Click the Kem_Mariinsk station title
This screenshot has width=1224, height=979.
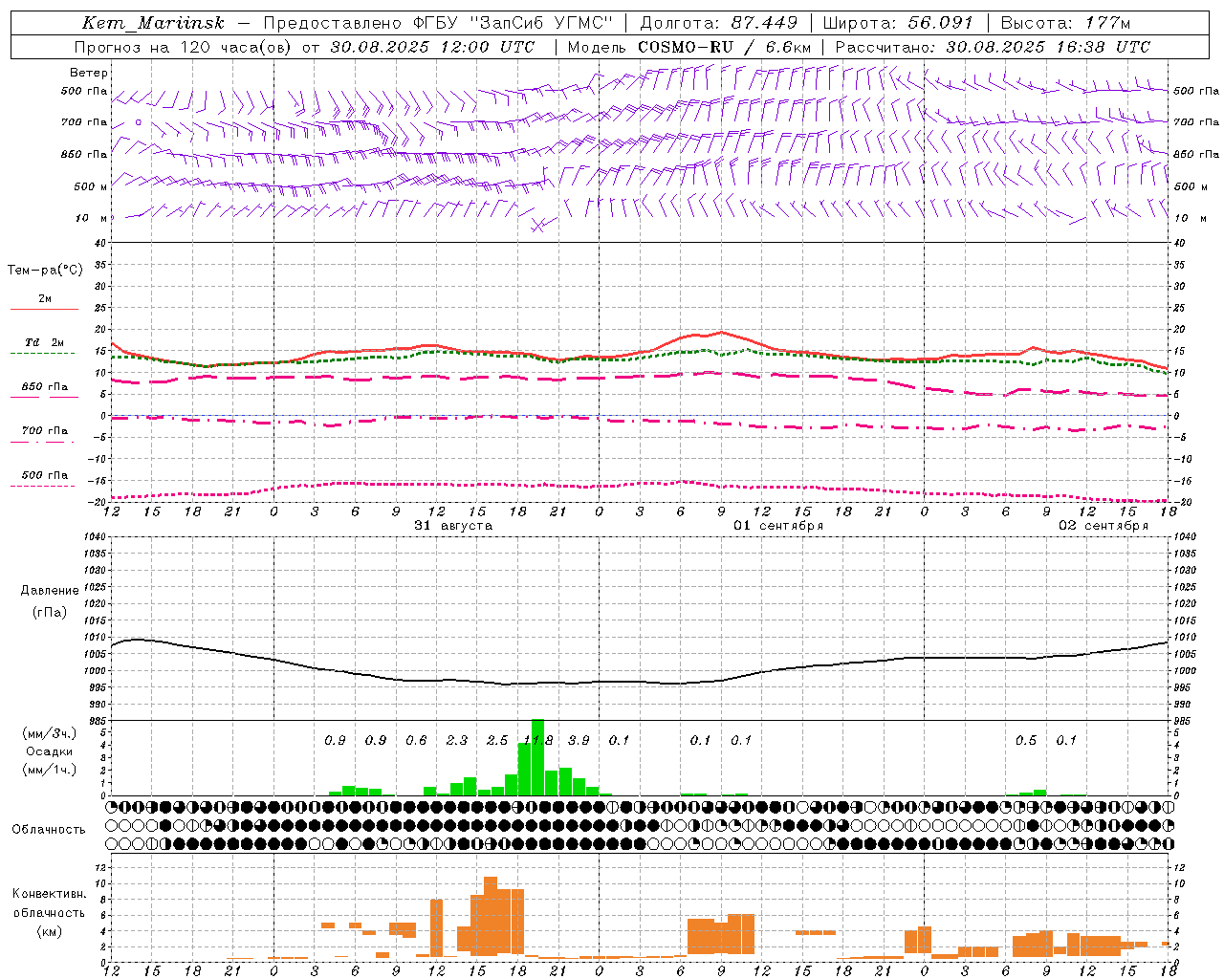[152, 23]
